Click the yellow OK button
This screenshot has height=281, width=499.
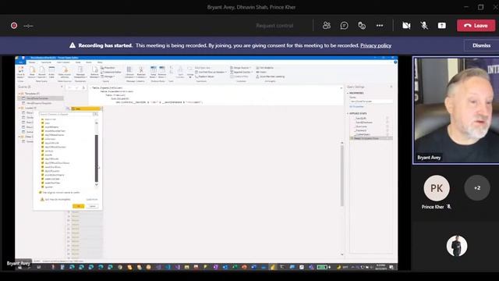78,206
